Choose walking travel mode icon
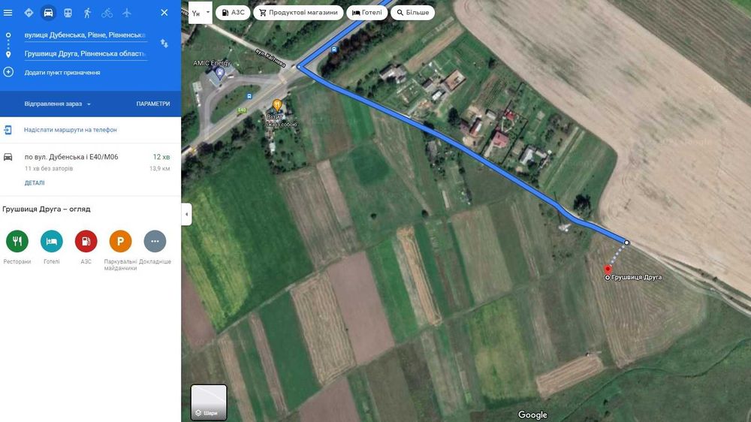This screenshot has height=422, width=751. pos(87,13)
